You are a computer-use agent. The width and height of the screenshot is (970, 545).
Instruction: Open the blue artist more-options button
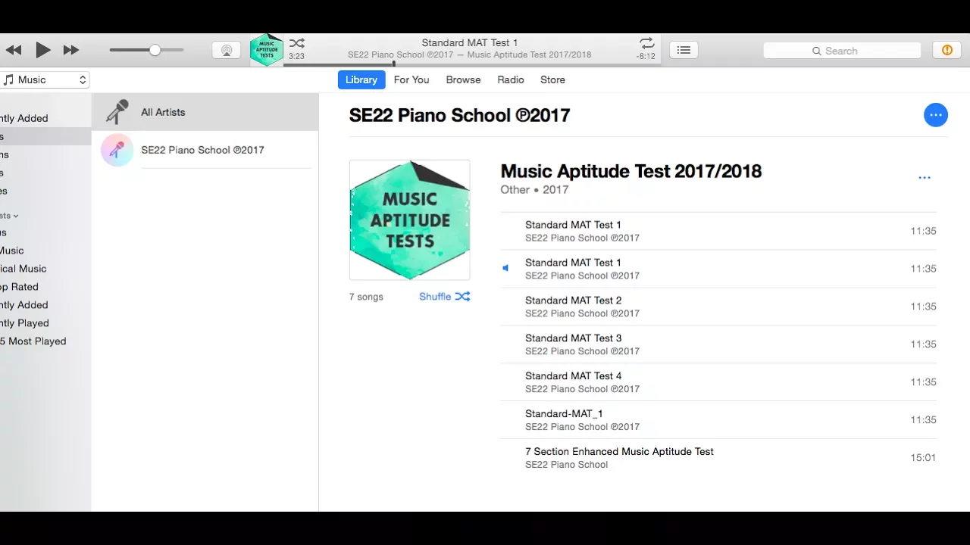(x=936, y=115)
